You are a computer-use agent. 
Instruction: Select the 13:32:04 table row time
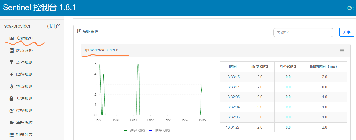pos(233,107)
